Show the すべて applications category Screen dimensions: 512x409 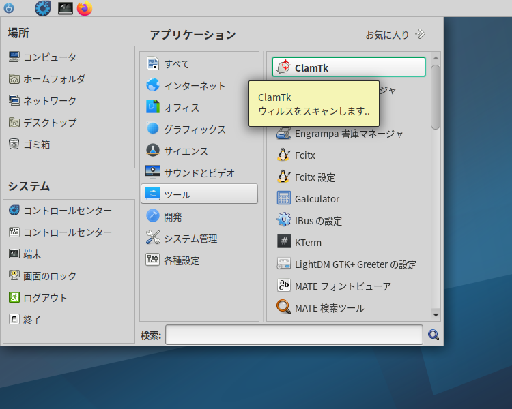click(x=199, y=63)
